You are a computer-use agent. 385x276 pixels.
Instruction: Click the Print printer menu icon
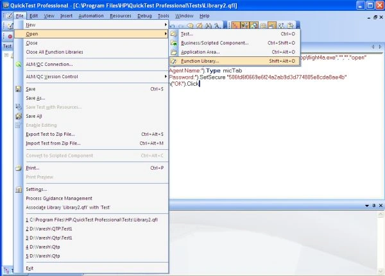coord(19,168)
